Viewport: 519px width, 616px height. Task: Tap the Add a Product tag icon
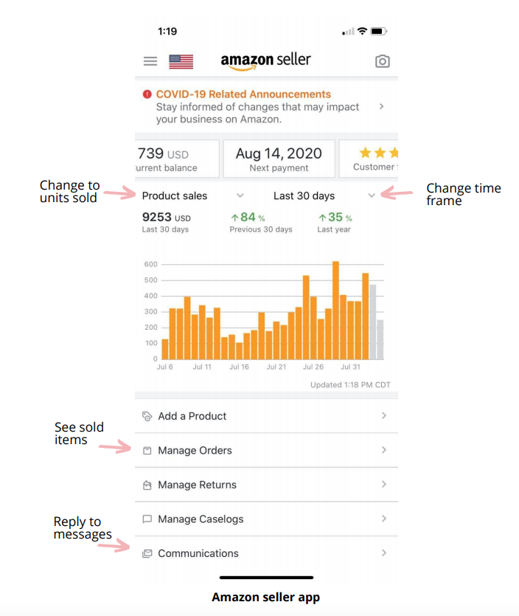point(147,416)
